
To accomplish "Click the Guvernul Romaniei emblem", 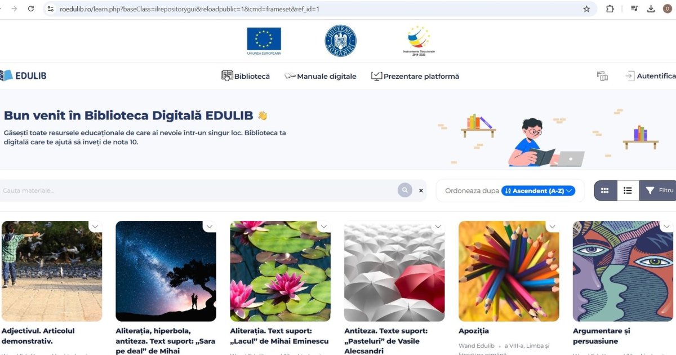I will point(340,41).
